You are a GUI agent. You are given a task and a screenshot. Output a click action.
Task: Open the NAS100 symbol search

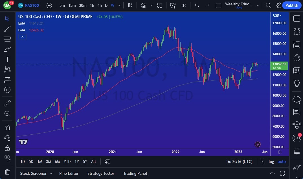[28, 5]
